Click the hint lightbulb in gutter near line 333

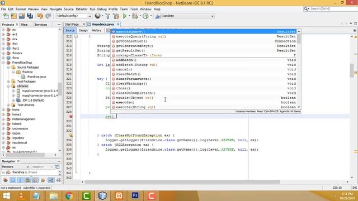(71, 135)
